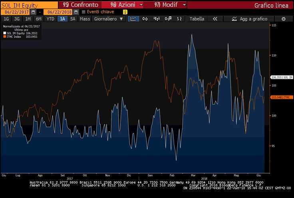
Task: Click the white SOL IM Equity legend swatch
Action: coord(5,33)
